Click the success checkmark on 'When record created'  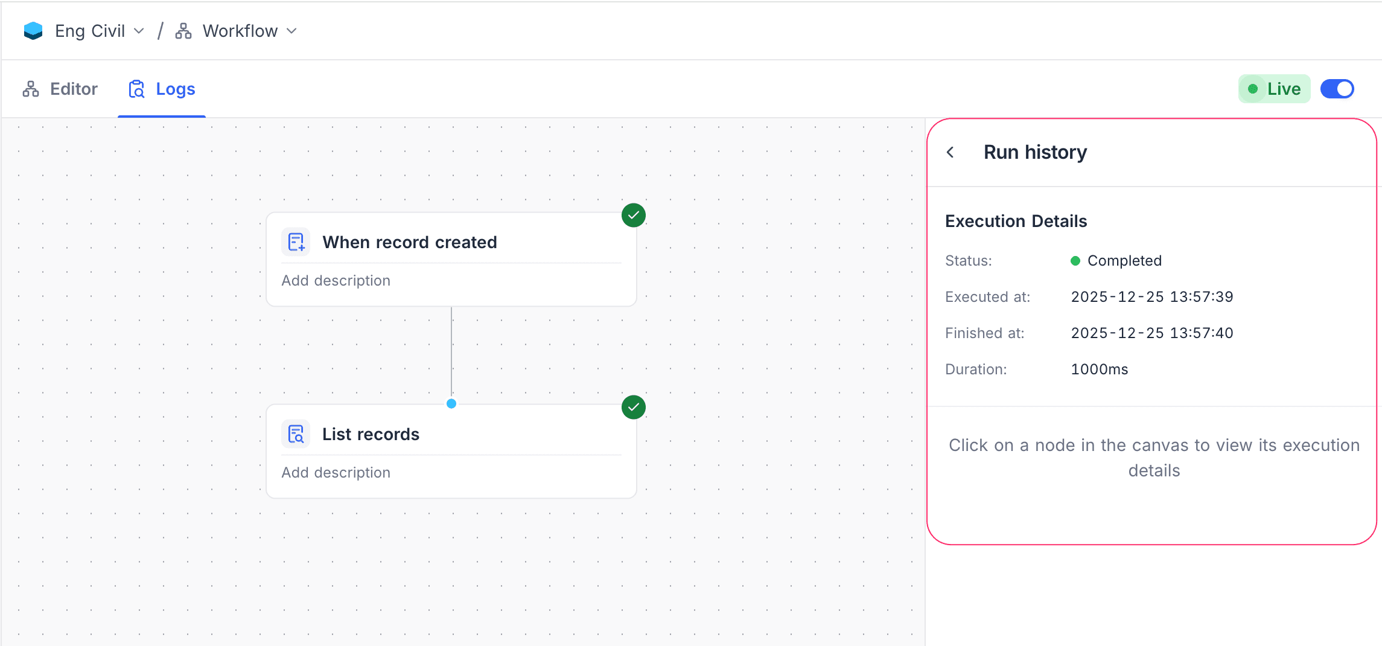[632, 215]
